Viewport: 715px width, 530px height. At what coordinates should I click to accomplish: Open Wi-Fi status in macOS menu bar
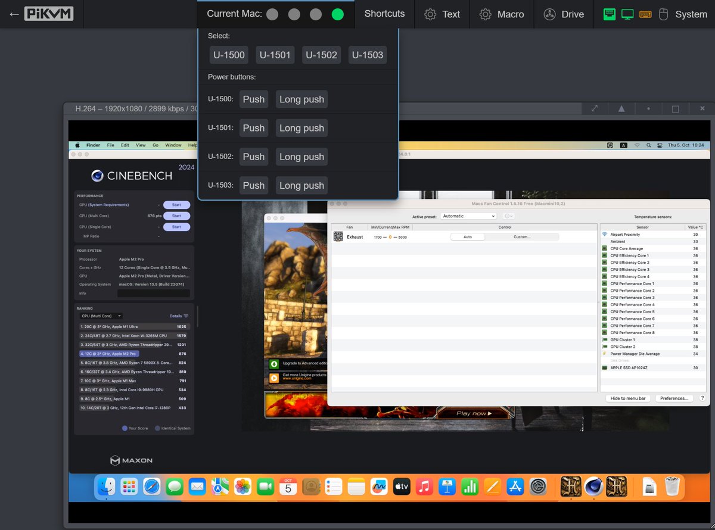pos(636,145)
